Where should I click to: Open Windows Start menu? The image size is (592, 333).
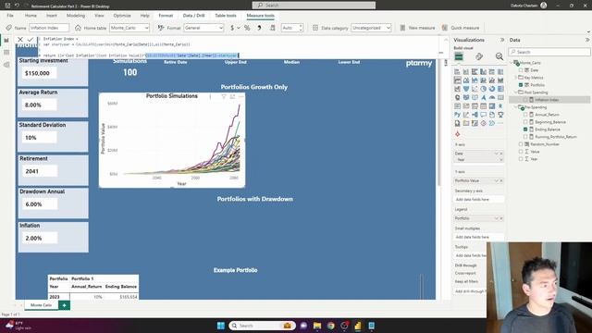[x=221, y=326]
